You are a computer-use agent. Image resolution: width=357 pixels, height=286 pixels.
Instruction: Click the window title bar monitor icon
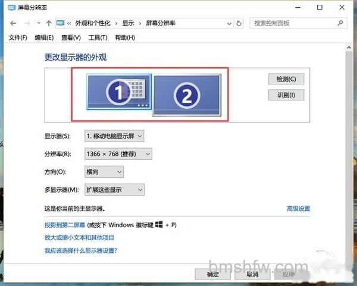[x=11, y=8]
